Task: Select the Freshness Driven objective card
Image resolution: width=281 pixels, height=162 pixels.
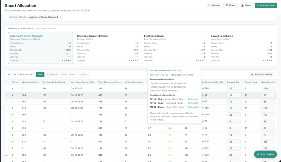Action: click(174, 48)
